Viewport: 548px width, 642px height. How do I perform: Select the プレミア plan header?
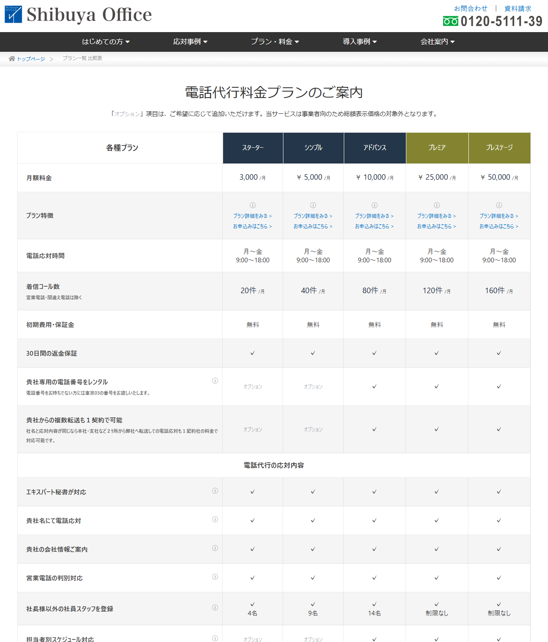point(437,148)
